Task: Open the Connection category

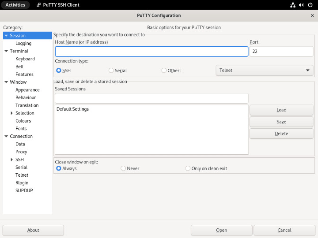Action: pyautogui.click(x=21, y=136)
